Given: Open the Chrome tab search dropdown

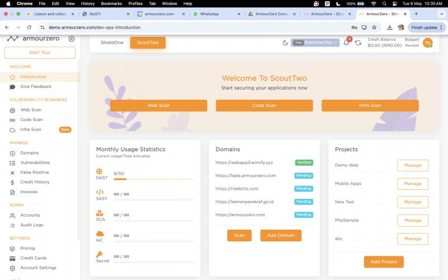Looking at the screenshot, I should point(441,13).
